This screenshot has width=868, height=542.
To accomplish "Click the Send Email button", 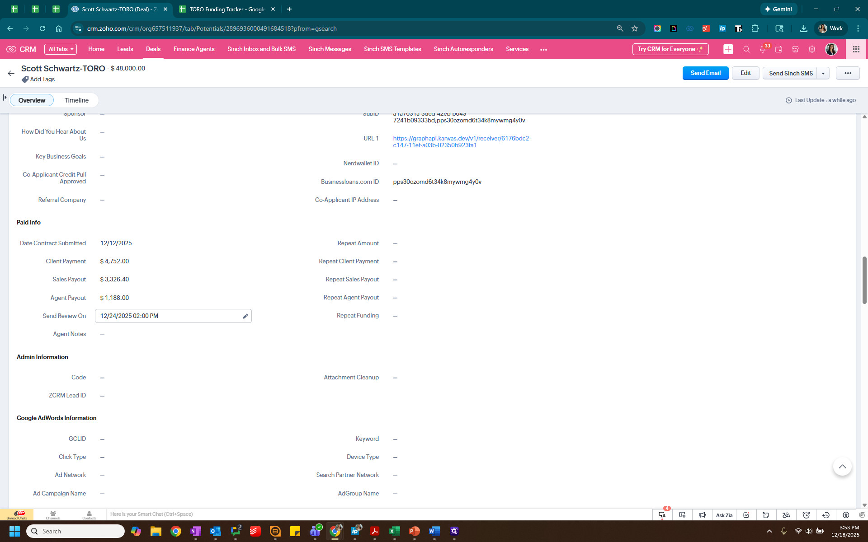I will coord(705,73).
